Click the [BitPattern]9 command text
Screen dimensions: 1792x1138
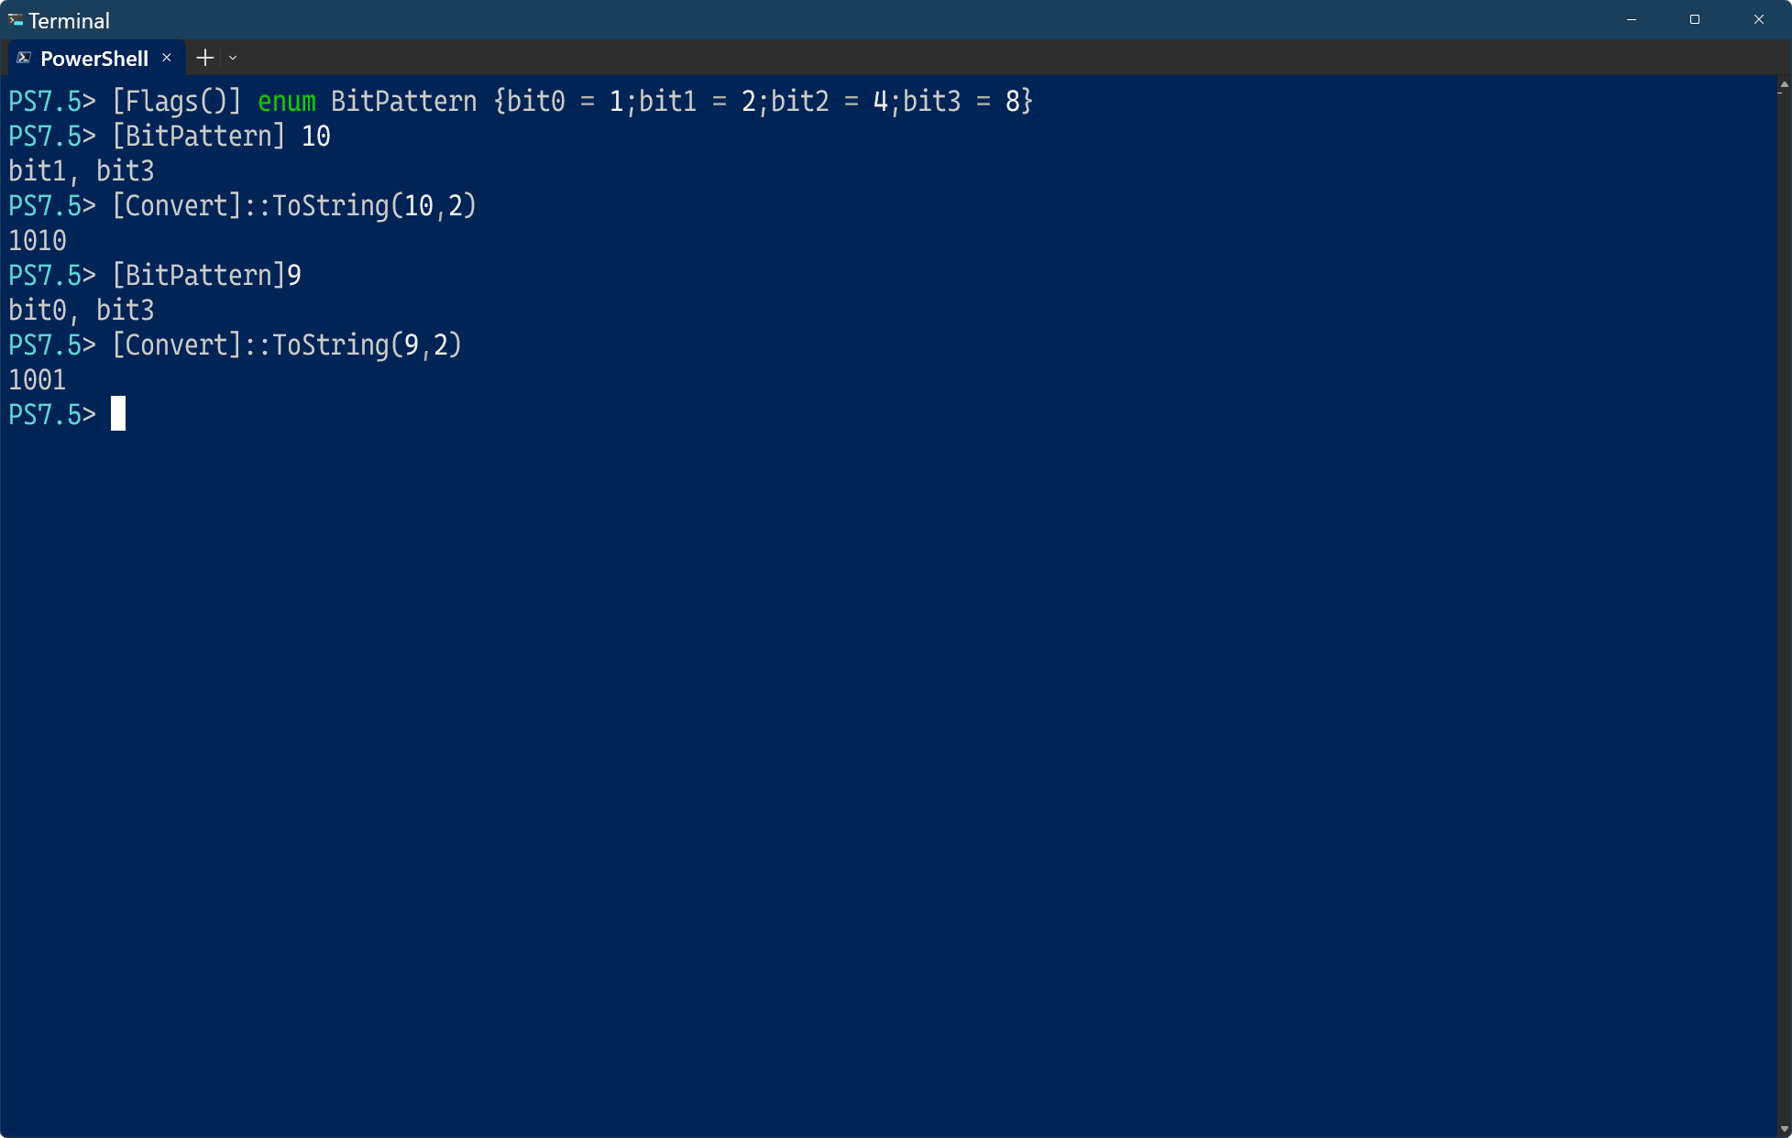coord(206,276)
